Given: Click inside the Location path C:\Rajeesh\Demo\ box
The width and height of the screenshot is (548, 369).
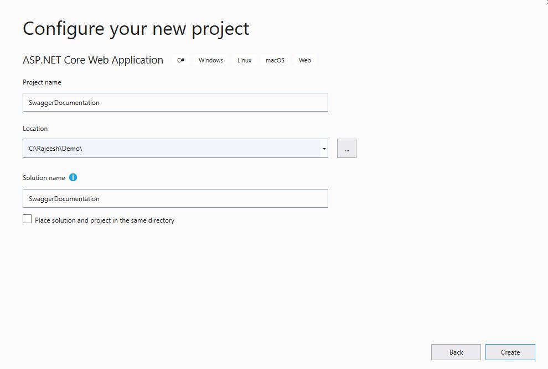Looking at the screenshot, I should tap(172, 149).
